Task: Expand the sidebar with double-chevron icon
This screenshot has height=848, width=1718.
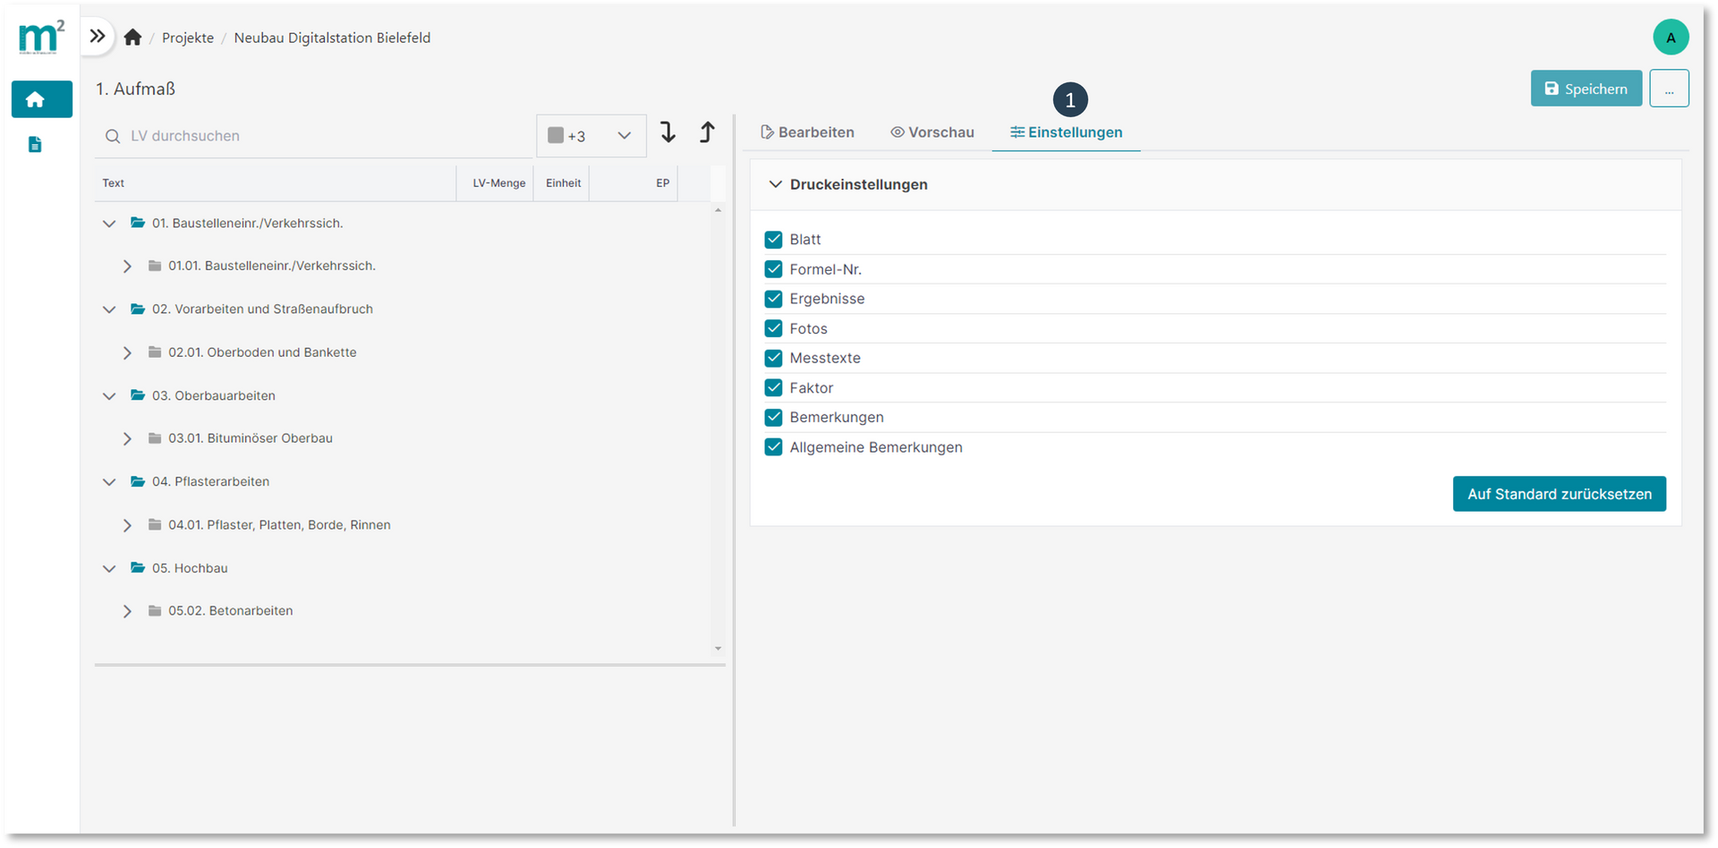Action: pos(98,37)
